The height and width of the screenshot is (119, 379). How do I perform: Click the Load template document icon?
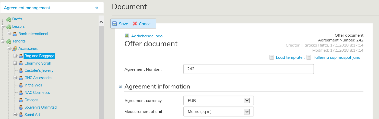[272, 57]
